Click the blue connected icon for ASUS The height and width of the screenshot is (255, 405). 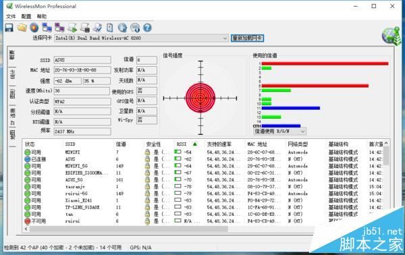[x=28, y=159]
